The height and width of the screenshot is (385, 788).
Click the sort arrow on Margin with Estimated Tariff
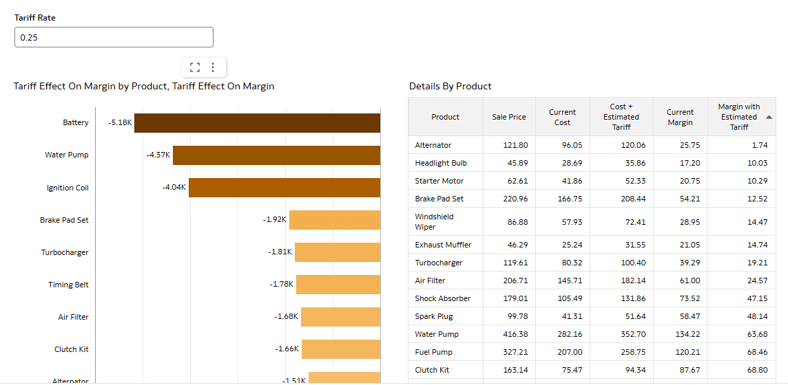point(769,117)
